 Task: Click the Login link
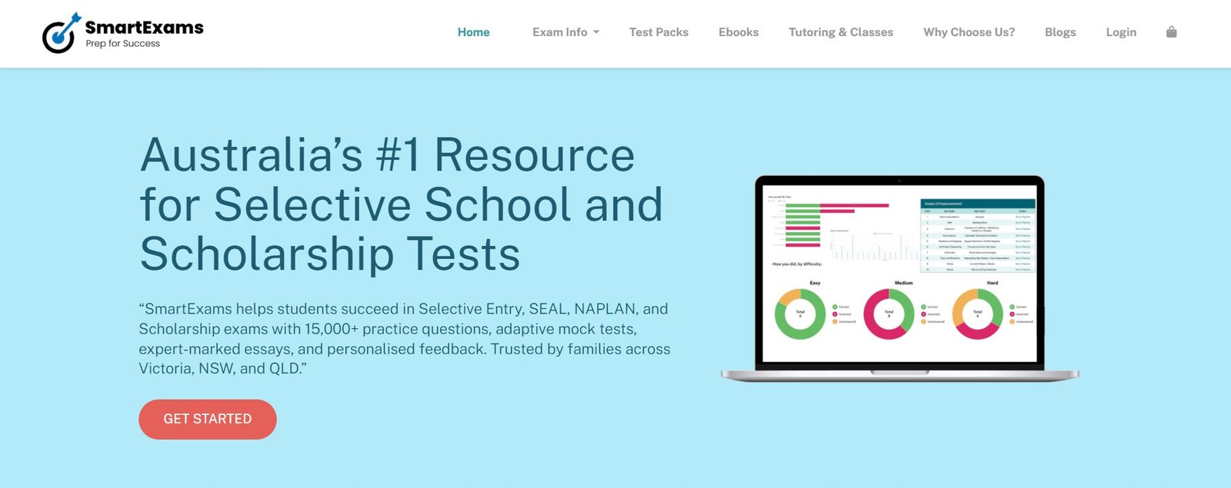point(1120,32)
